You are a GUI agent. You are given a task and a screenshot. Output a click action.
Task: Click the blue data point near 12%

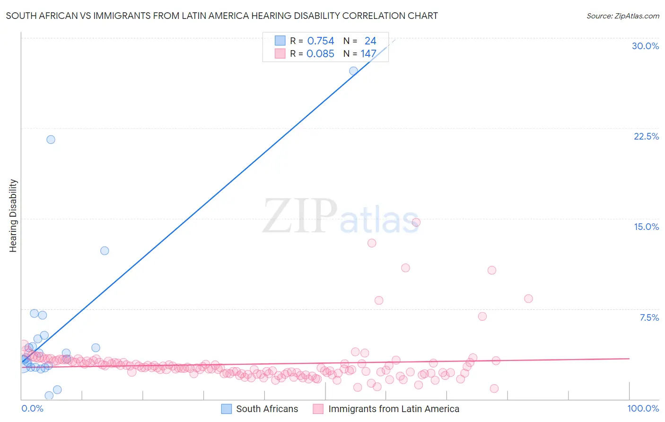coord(105,251)
